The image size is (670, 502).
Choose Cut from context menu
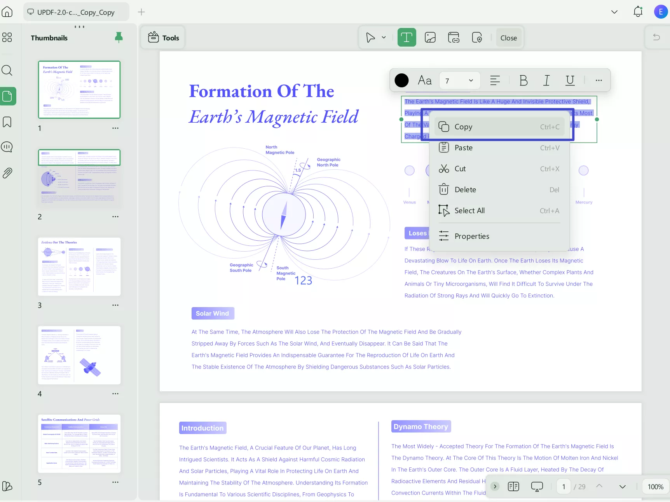tap(500, 168)
